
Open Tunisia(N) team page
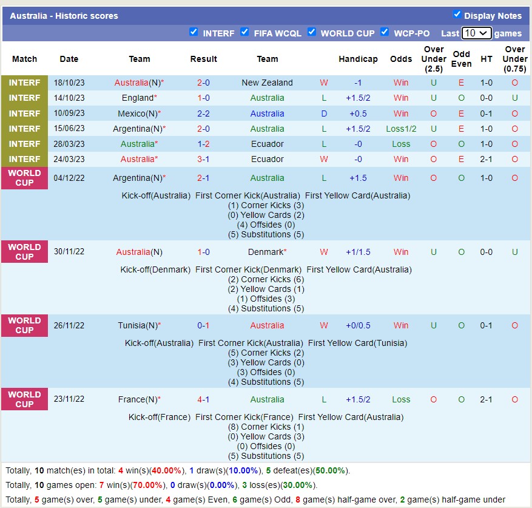(x=137, y=325)
